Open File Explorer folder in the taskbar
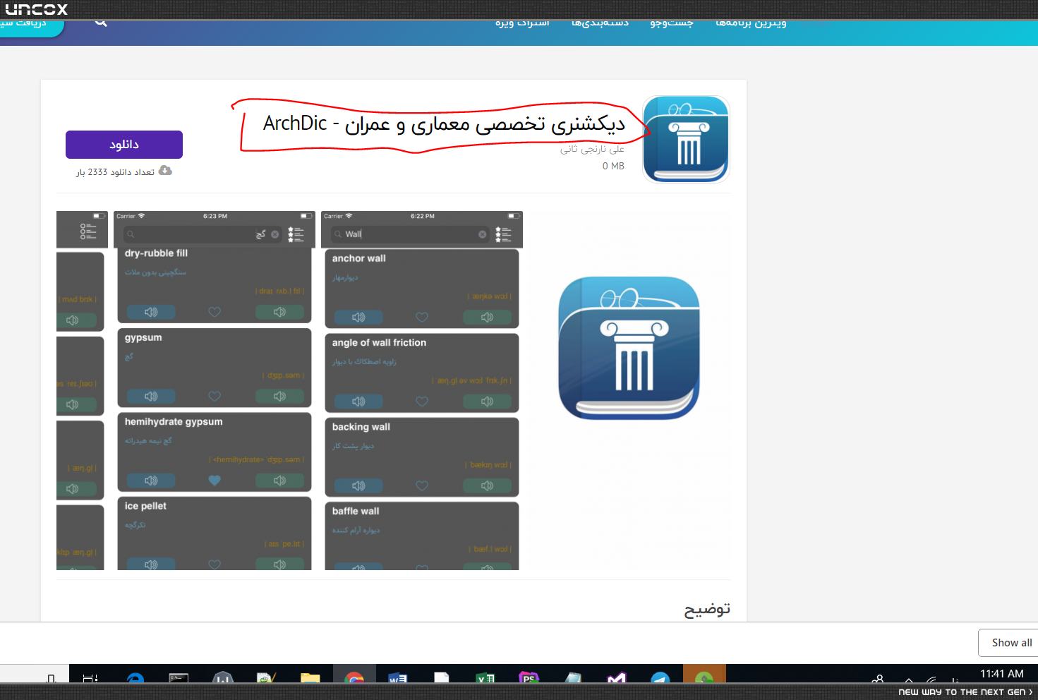This screenshot has width=1038, height=700. click(310, 678)
